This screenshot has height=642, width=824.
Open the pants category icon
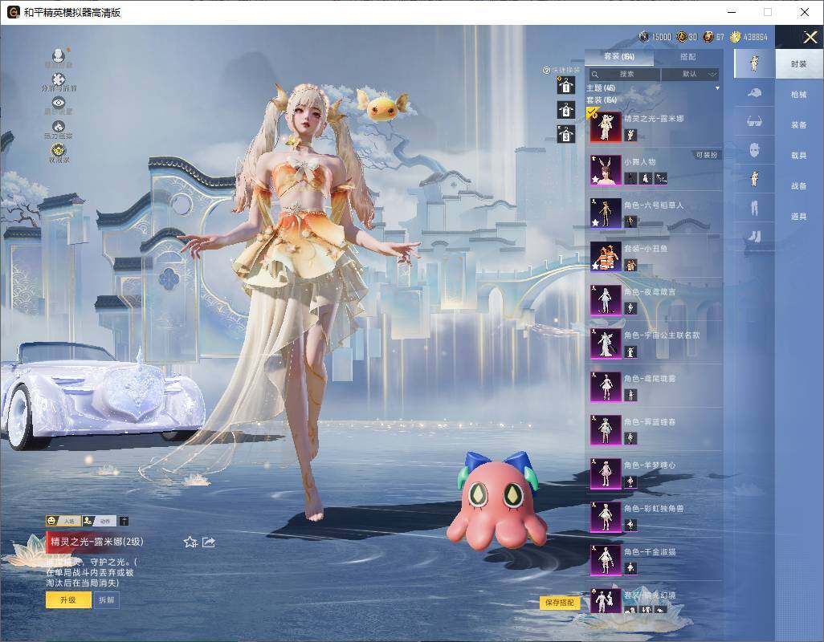click(x=754, y=209)
